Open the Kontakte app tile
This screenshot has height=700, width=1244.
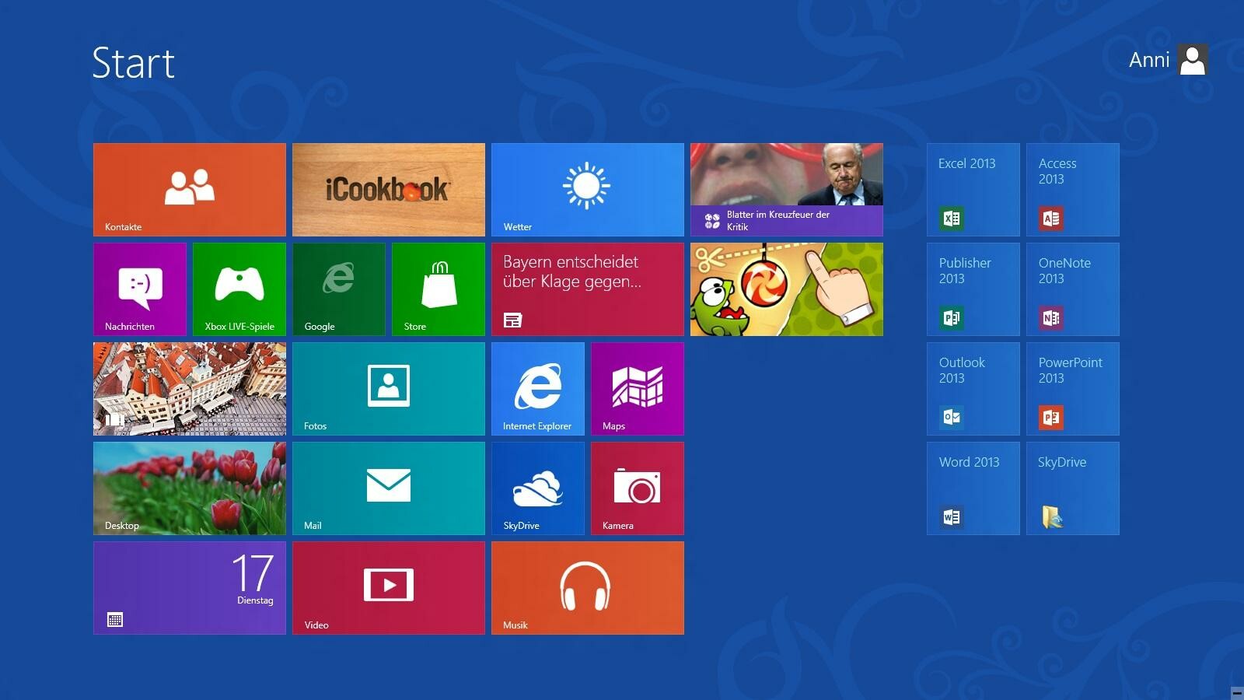coord(190,189)
